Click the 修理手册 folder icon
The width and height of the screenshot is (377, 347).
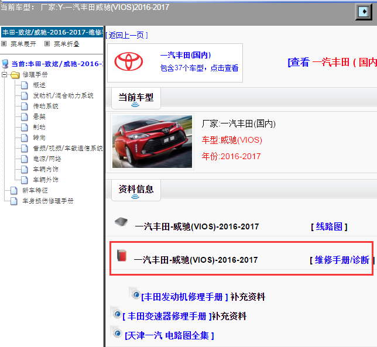point(15,75)
